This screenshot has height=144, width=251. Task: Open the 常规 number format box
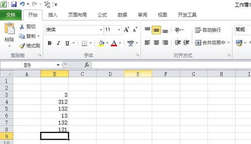click(x=243, y=30)
